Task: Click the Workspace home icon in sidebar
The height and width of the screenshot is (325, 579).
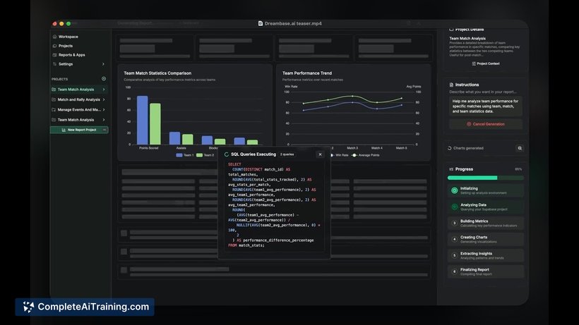Action: pos(54,37)
